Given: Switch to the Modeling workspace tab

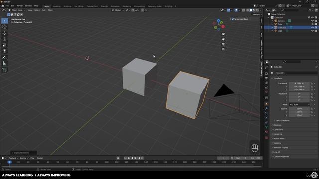Looking at the screenshot, I should (x=56, y=6).
